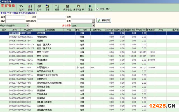Click the 实际库存 column header
The height and width of the screenshot is (112, 179).
(x=109, y=29)
